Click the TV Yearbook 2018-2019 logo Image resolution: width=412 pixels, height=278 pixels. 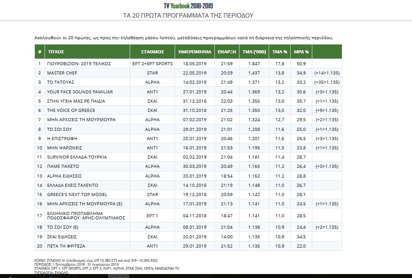tap(188, 6)
